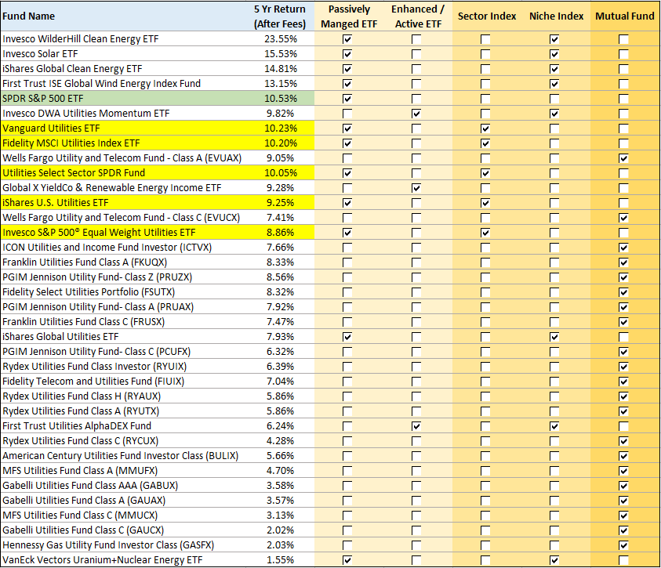
Task: Toggle Mutual Fund for ICON Utilities and Income Fund (ICTVX)
Action: pos(623,248)
